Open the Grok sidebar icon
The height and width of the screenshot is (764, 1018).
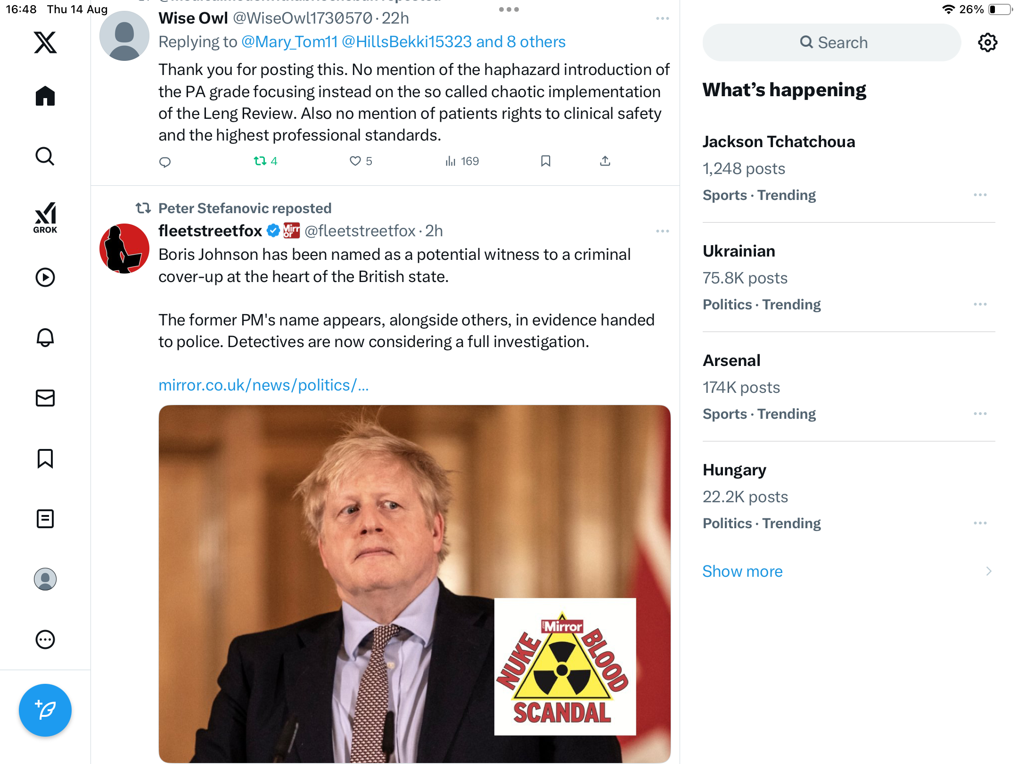pos(45,217)
